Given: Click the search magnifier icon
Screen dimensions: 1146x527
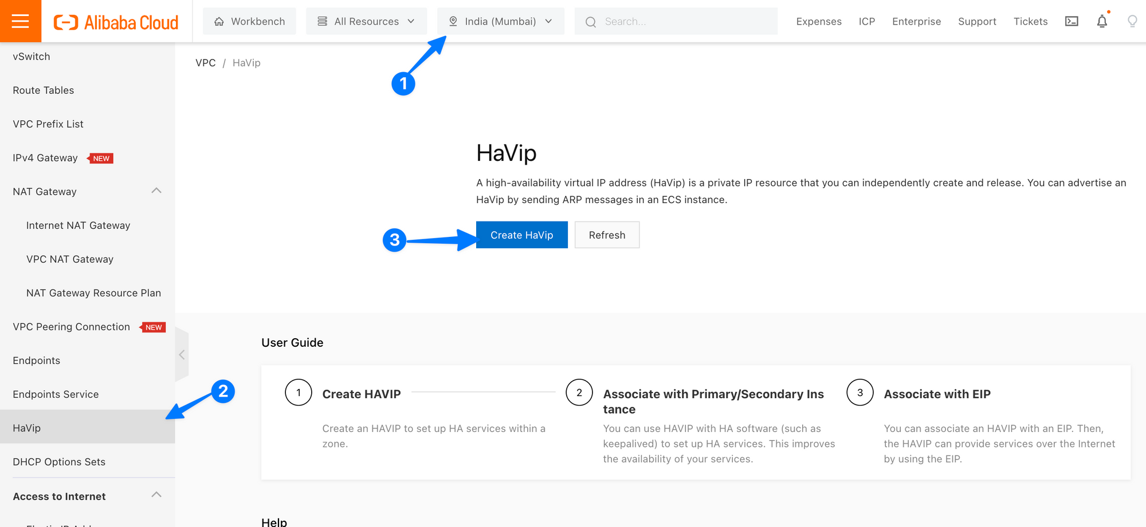Looking at the screenshot, I should click(591, 22).
